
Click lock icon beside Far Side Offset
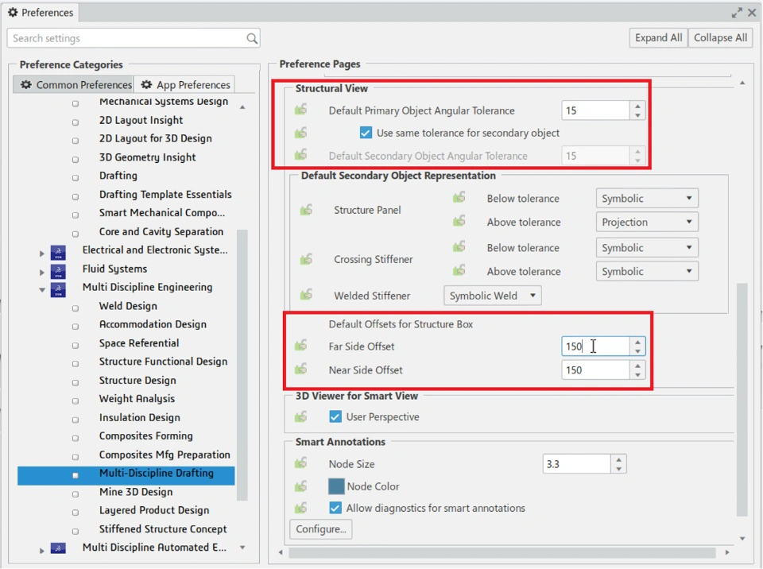[x=300, y=346]
